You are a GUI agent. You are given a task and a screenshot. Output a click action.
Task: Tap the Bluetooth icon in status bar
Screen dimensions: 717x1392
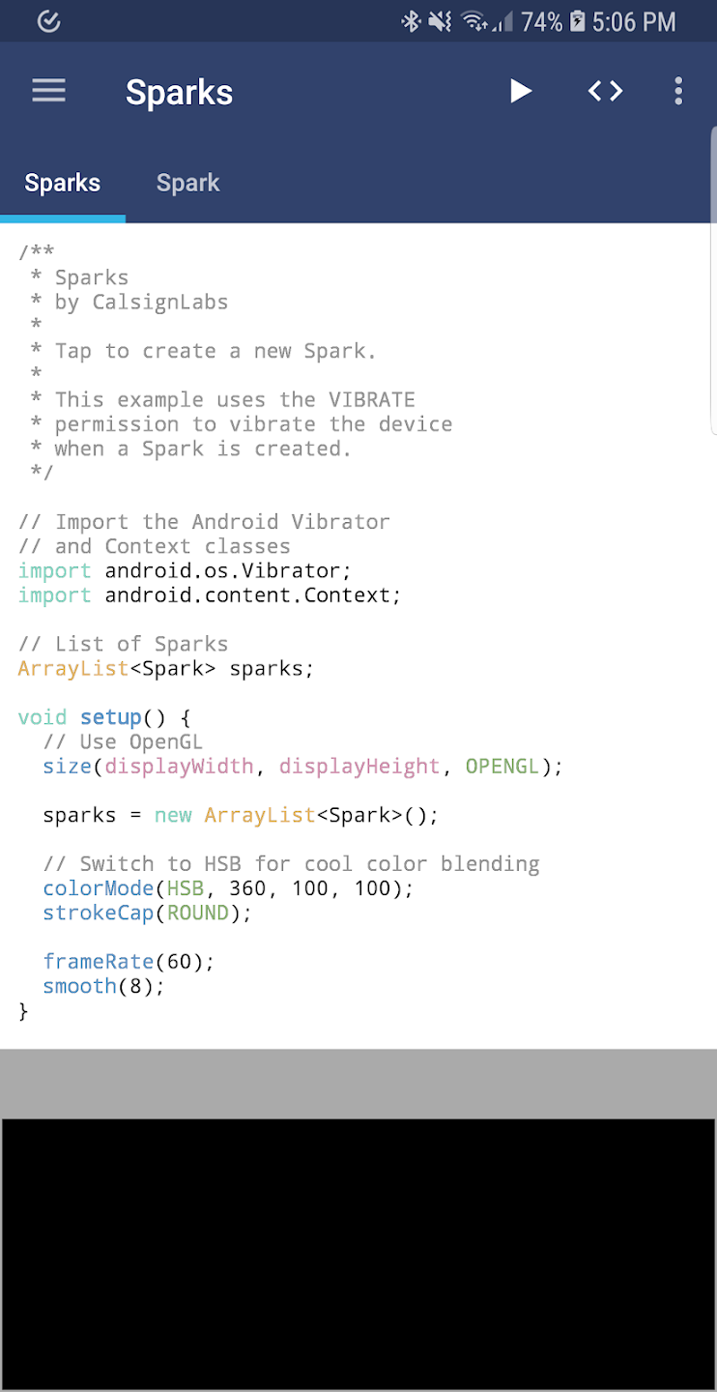[x=411, y=21]
